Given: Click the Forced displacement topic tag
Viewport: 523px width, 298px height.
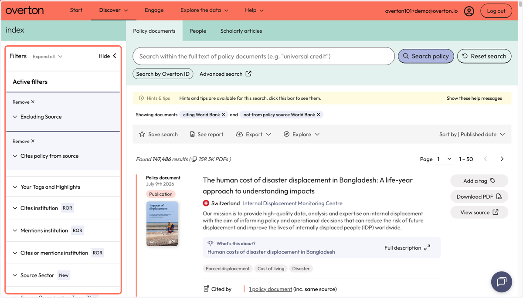Looking at the screenshot, I should point(228,269).
